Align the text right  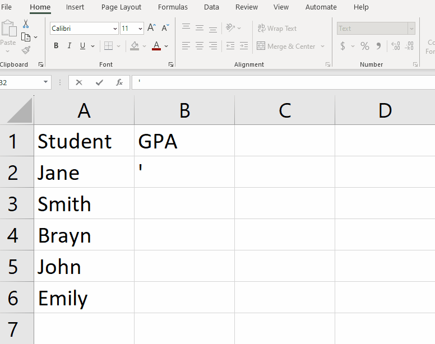click(213, 46)
